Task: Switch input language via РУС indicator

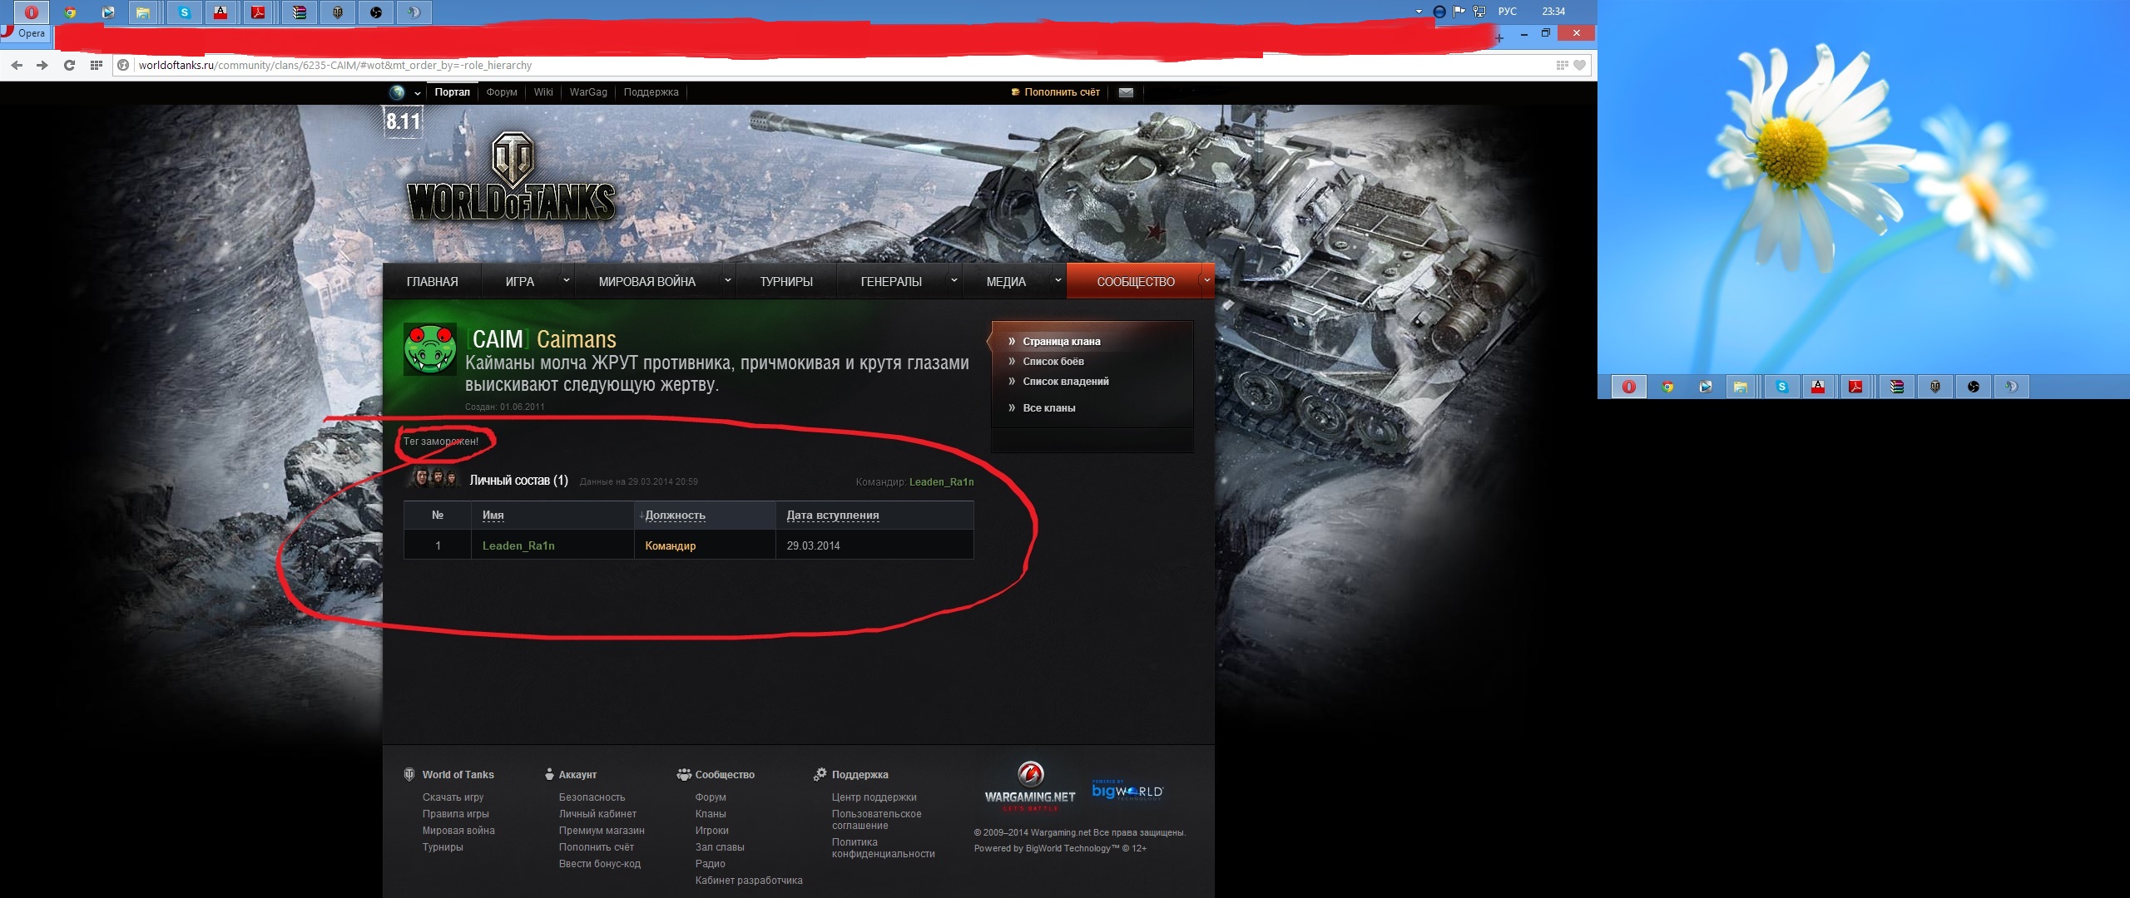Action: (x=1508, y=12)
